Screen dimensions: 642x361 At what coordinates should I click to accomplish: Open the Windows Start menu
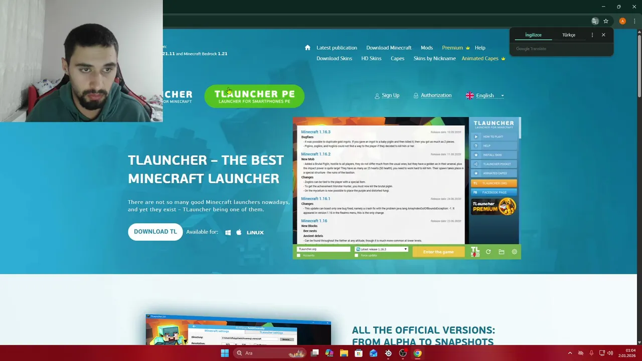point(225,353)
